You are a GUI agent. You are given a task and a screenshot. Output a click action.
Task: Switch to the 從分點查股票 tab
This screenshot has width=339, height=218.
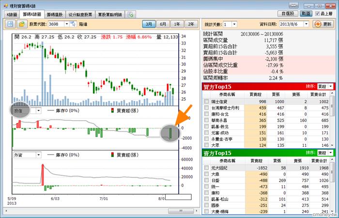point(80,15)
